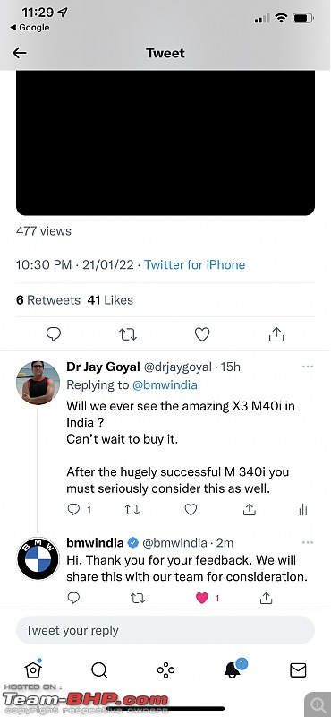The width and height of the screenshot is (331, 717).
Task: Unlike the bmwindia reply's pink heart
Action: (202, 598)
